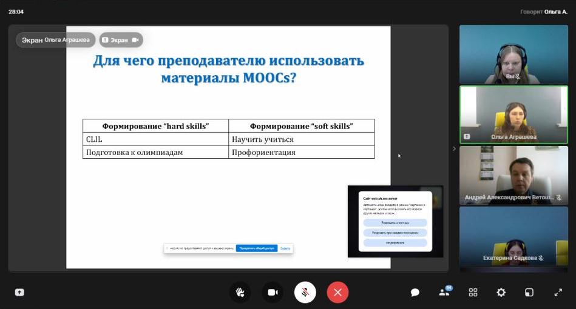Viewport: 576px width, 309px height.
Task: Leave the call with red button
Action: click(x=337, y=292)
